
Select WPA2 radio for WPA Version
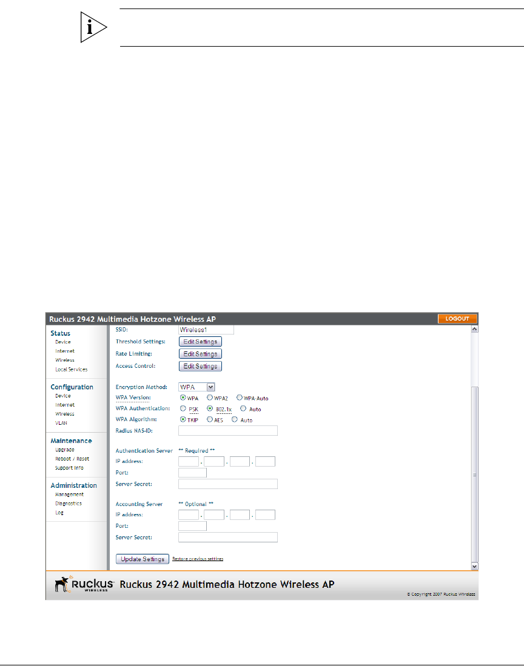coord(209,398)
